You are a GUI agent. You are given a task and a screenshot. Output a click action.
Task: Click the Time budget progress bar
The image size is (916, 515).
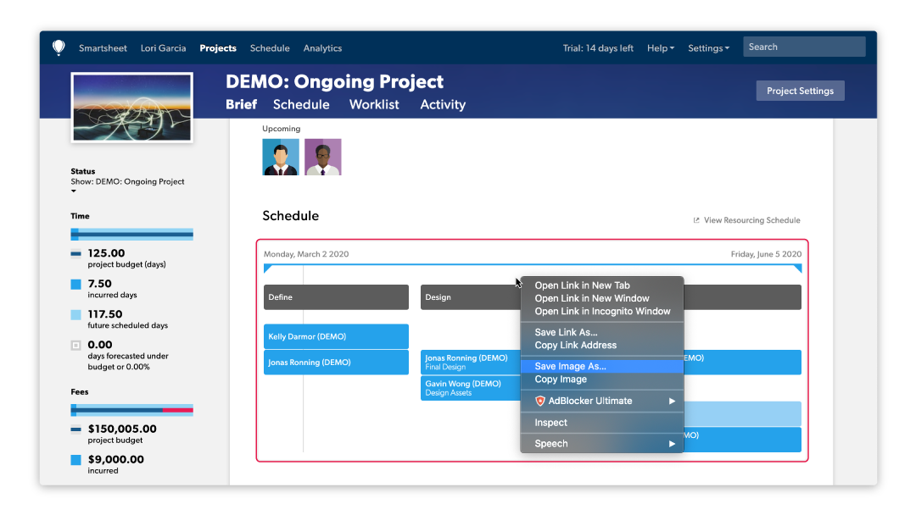(x=132, y=235)
